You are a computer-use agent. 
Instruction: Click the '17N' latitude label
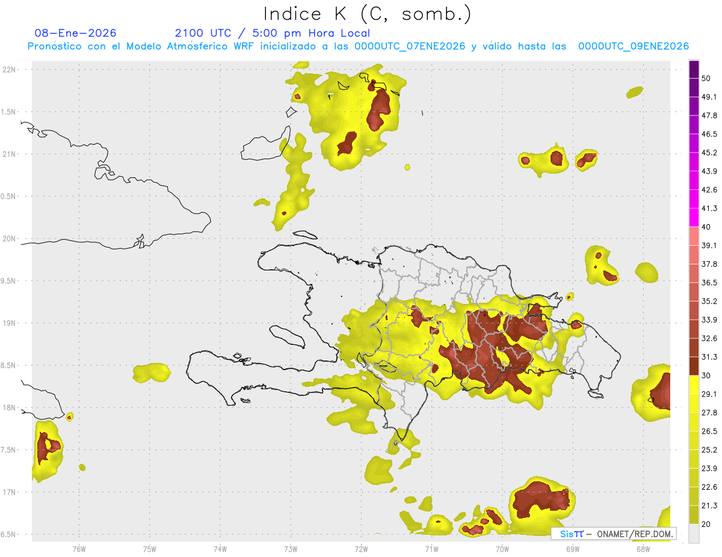(x=10, y=492)
